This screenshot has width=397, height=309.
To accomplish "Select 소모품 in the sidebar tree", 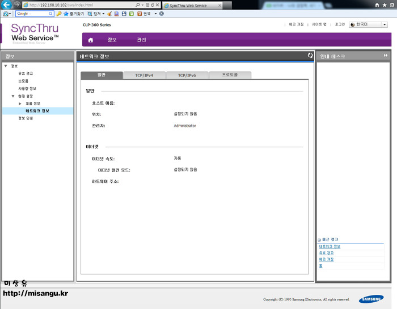I will click(x=23, y=81).
